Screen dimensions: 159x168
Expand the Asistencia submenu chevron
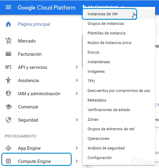click(77, 80)
